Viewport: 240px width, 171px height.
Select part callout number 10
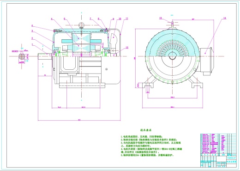pos(120,18)
